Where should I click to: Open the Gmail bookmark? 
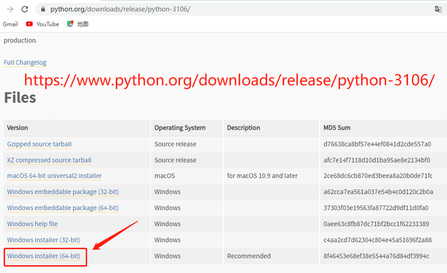click(x=10, y=24)
